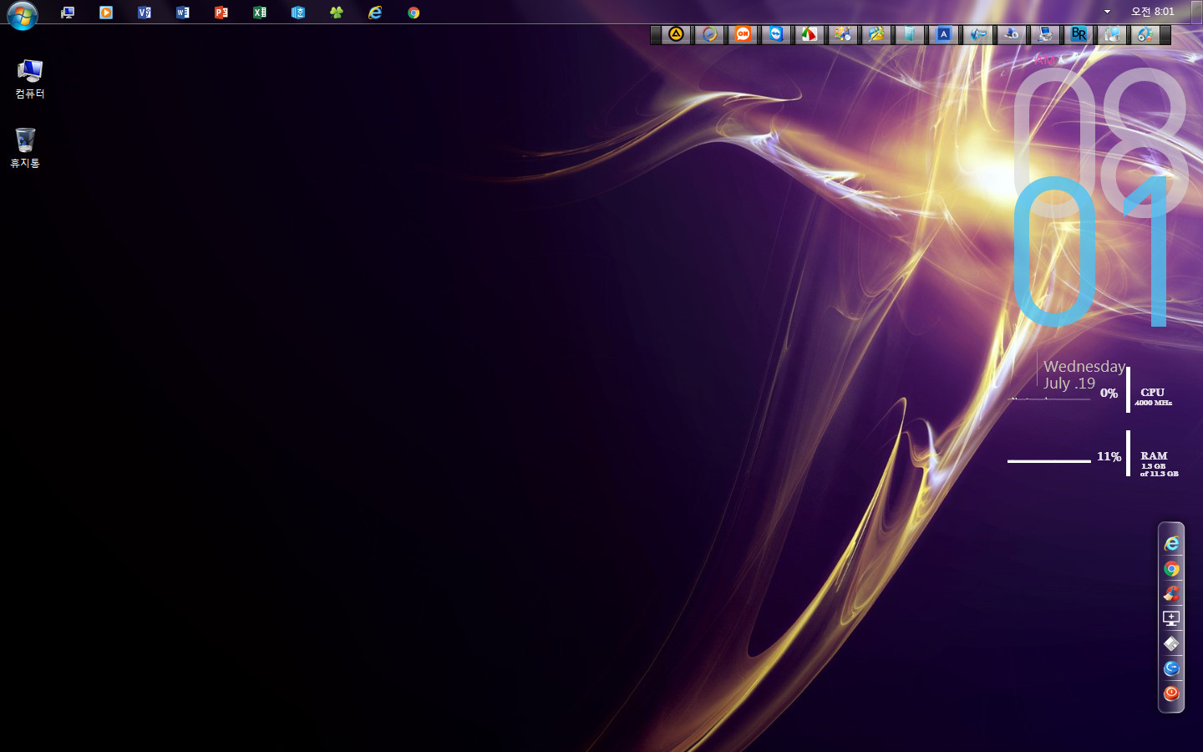The width and height of the screenshot is (1203, 752).
Task: Launch the colorful circular media player toolbar icon
Action: [x=709, y=34]
